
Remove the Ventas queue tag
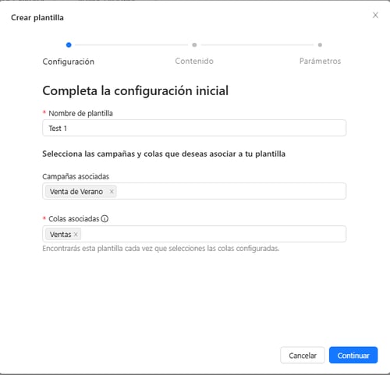(76, 235)
